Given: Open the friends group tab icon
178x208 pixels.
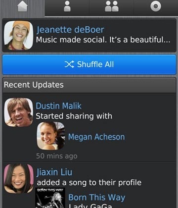Looking at the screenshot, I should [112, 6].
